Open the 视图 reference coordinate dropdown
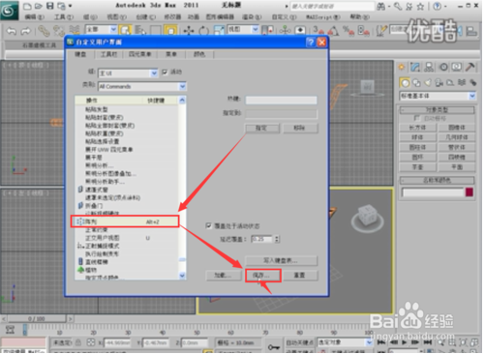The image size is (485, 354). pyautogui.click(x=243, y=30)
